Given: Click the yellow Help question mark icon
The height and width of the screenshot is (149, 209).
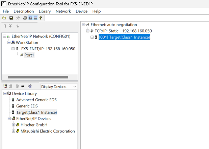Looking at the screenshot, I should click(x=41, y=18).
